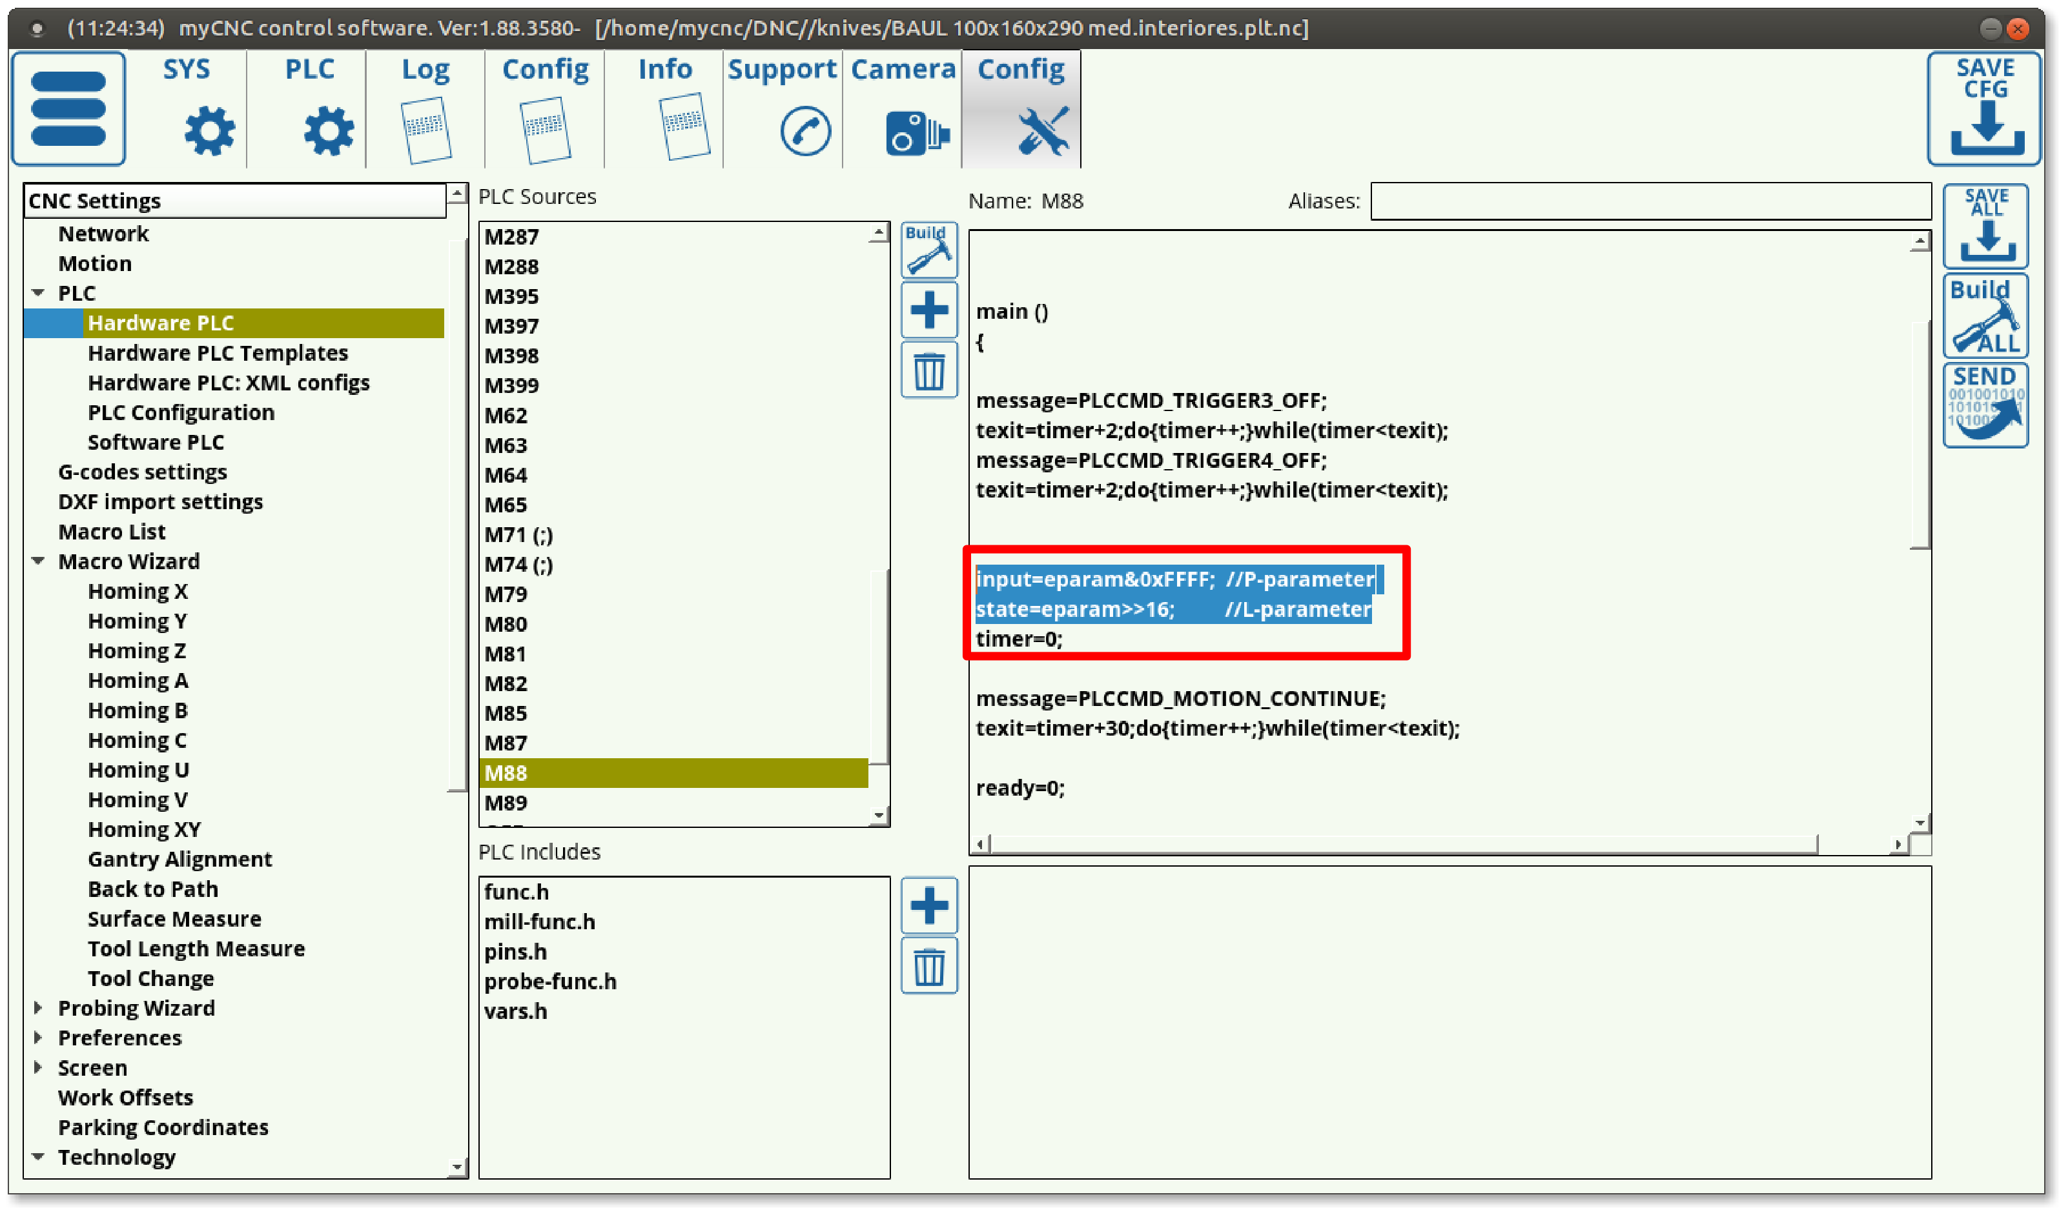Collapse the Macro Wizard tree node
The image size is (2059, 1208).
pyautogui.click(x=38, y=561)
